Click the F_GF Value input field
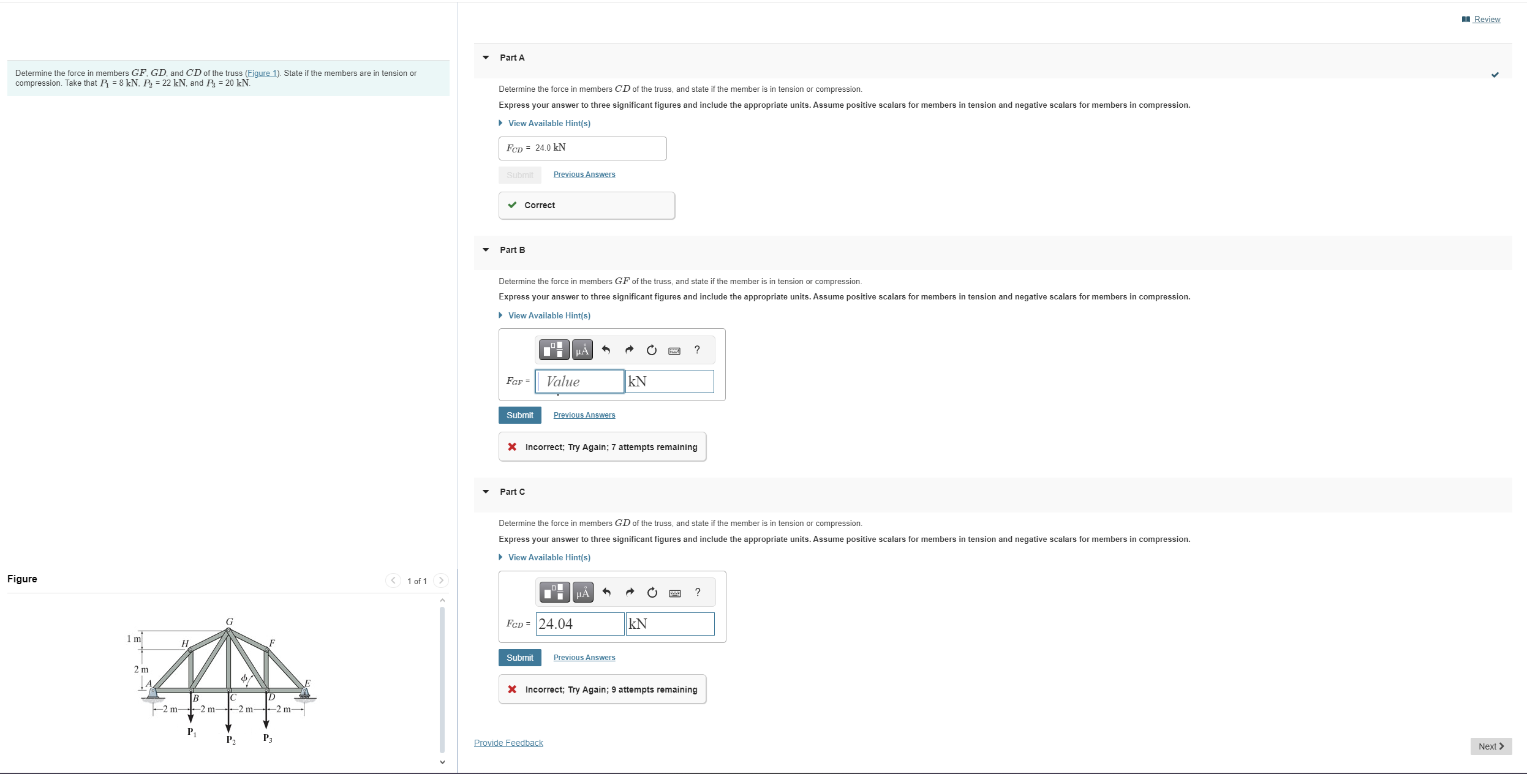Image resolution: width=1527 pixels, height=774 pixels. (580, 381)
